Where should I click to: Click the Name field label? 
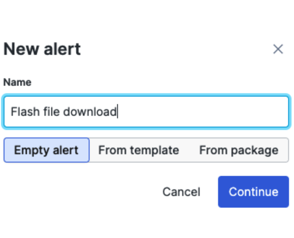18,82
